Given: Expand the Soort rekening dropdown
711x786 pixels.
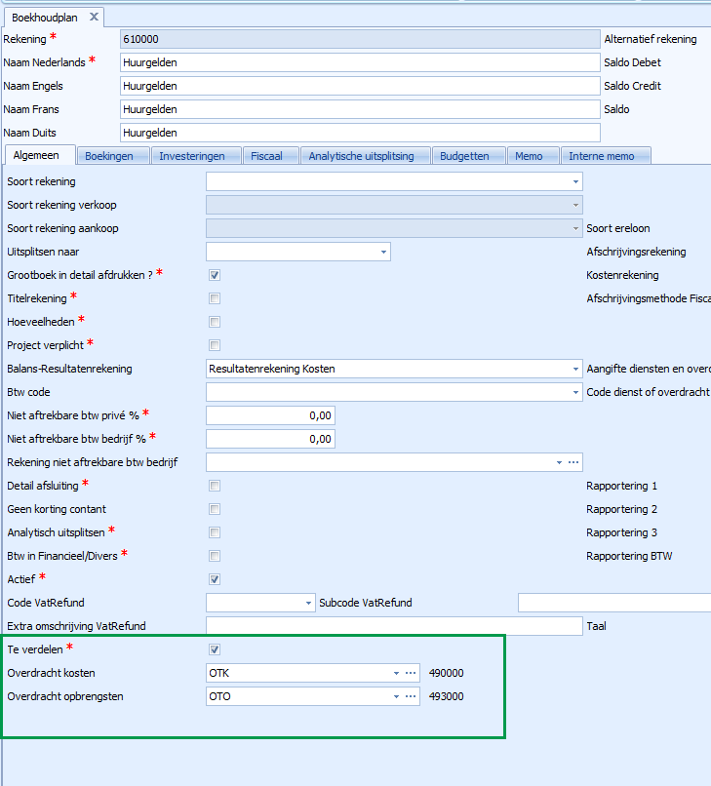Looking at the screenshot, I should pyautogui.click(x=575, y=181).
